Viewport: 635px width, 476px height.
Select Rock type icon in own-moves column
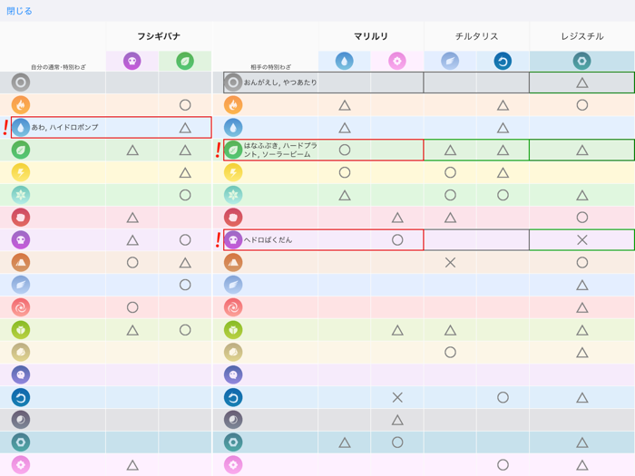(x=21, y=352)
